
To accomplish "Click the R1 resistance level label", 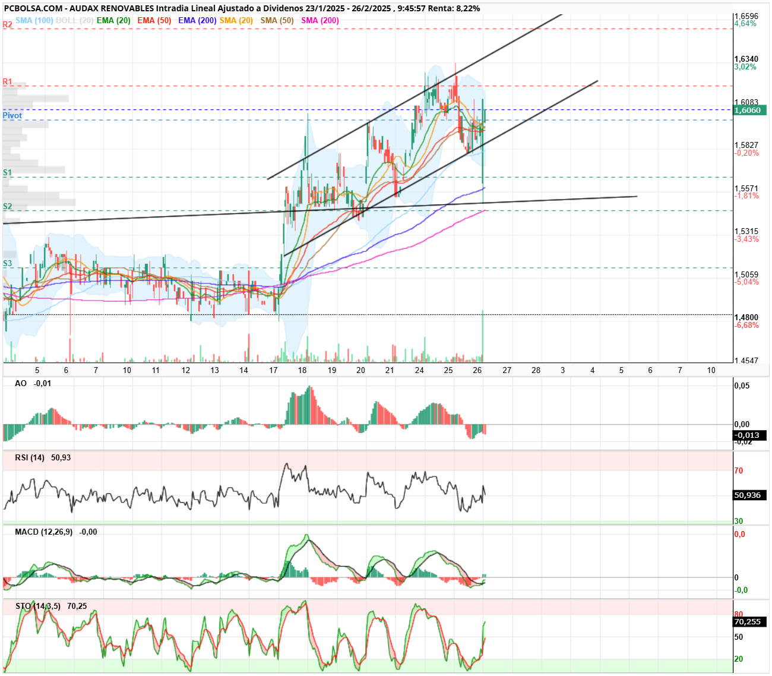I will [7, 82].
